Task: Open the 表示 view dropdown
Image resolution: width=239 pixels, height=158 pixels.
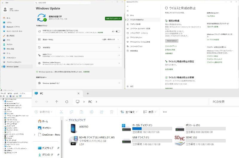Action: [150, 112]
